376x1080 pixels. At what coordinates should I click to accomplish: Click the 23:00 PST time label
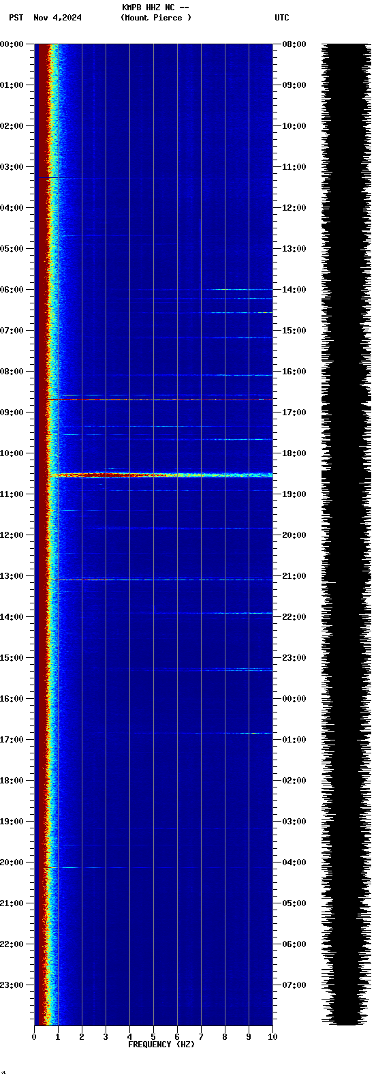click(x=12, y=985)
